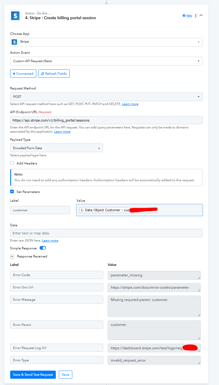Click the Error Type label field
This screenshot has width=219, height=385.
pyautogui.click(x=57, y=360)
